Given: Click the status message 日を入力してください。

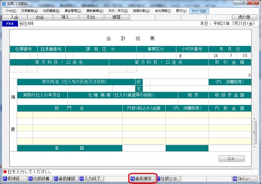Looking at the screenshot, I should (30, 172).
